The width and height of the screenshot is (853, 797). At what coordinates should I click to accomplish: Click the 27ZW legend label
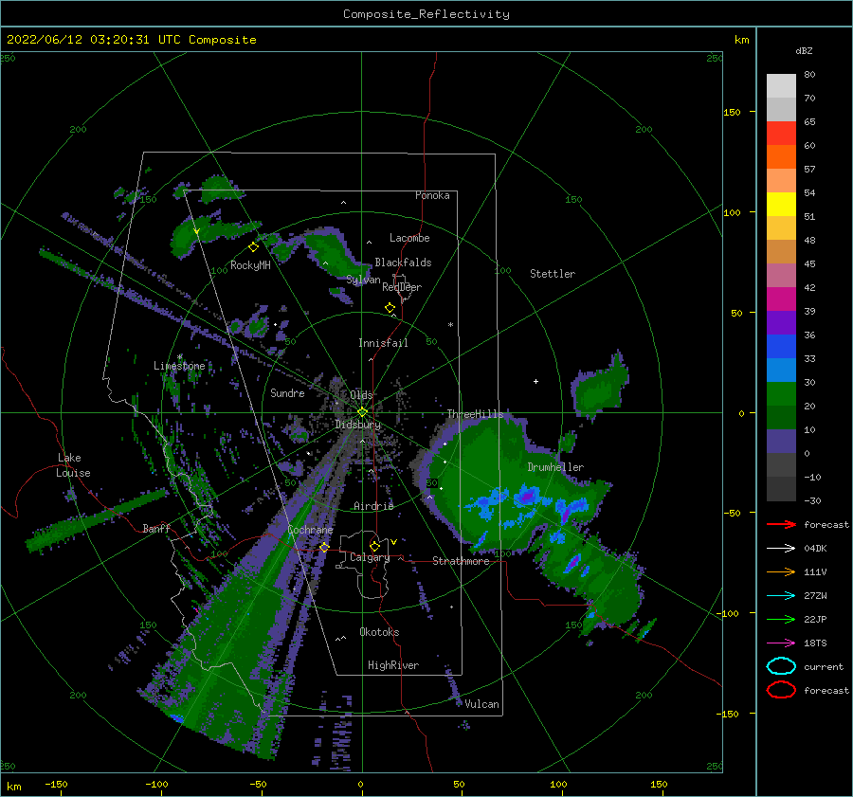815,596
